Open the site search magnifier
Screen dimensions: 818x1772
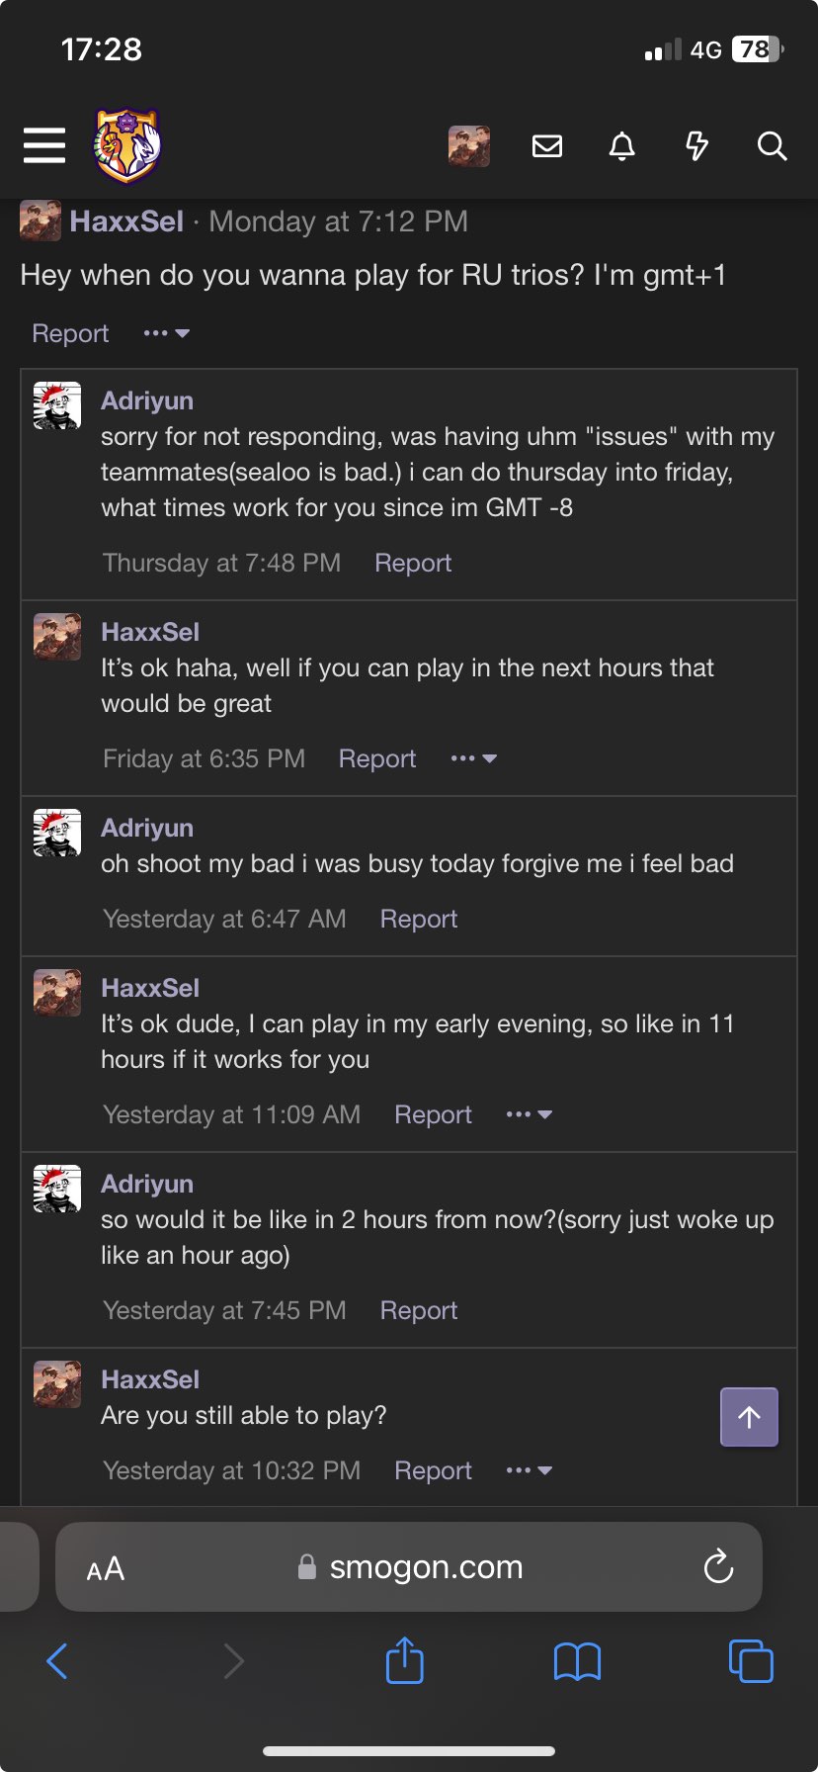tap(772, 146)
